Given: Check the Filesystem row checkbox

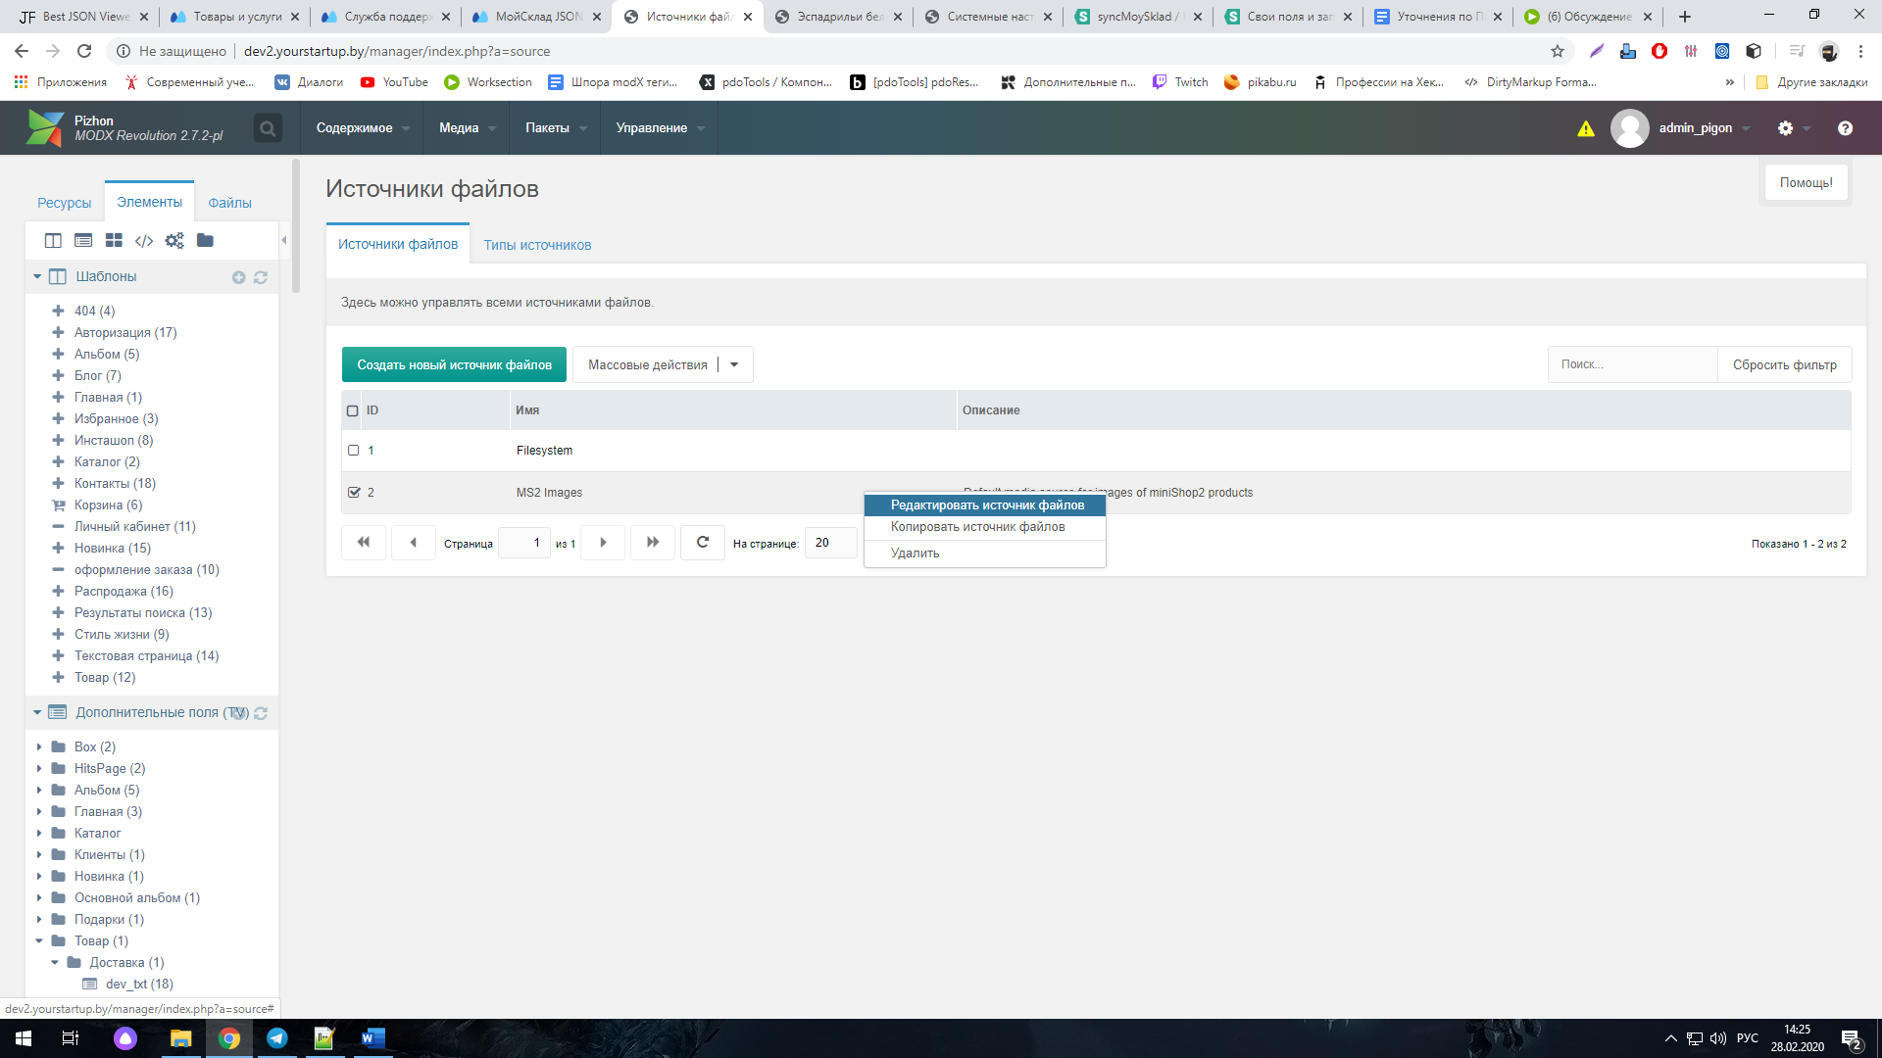Looking at the screenshot, I should click(x=354, y=451).
